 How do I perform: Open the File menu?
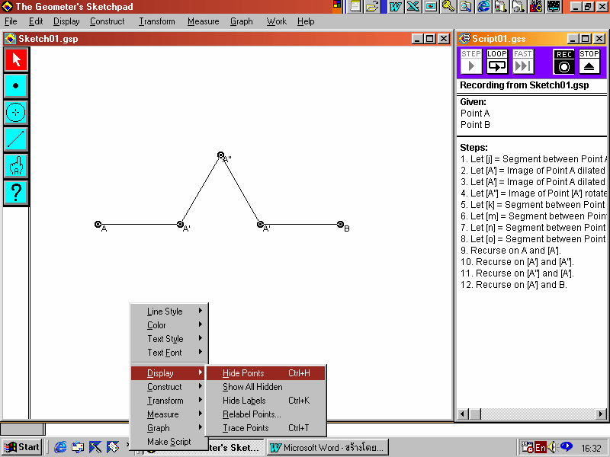click(11, 21)
